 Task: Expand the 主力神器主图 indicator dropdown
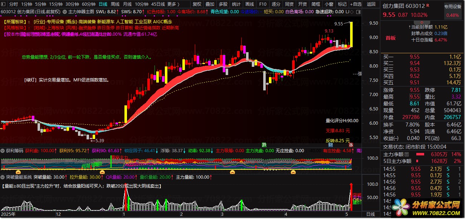pyautogui.click(x=65, y=11)
